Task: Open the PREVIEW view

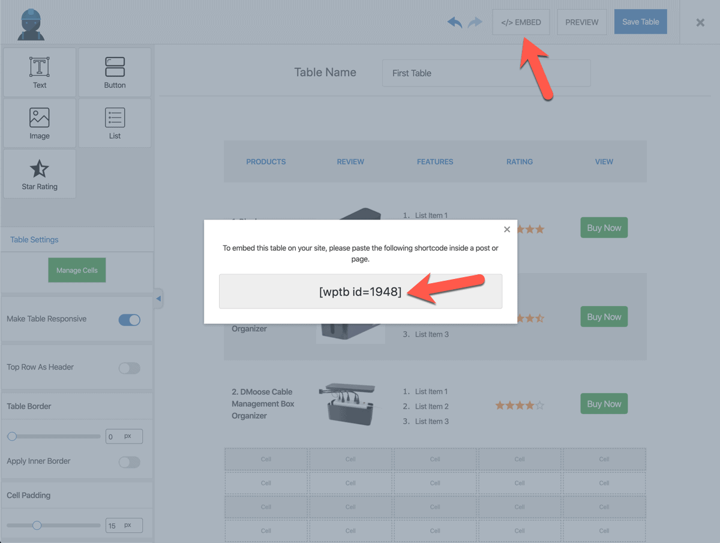Action: pos(581,22)
